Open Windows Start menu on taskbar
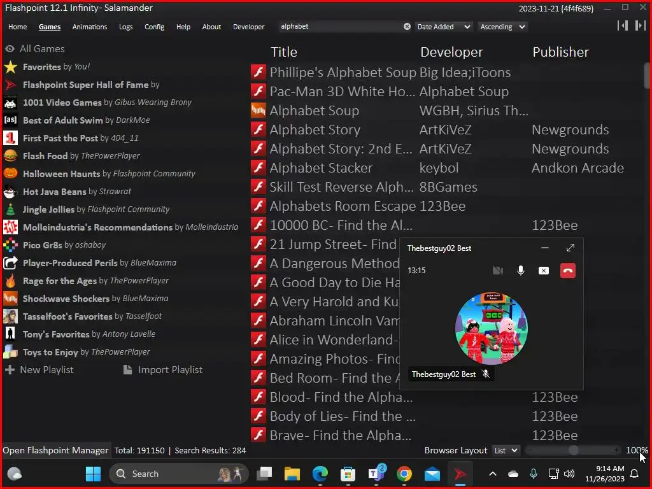Viewport: 652px width, 489px height. (93, 474)
